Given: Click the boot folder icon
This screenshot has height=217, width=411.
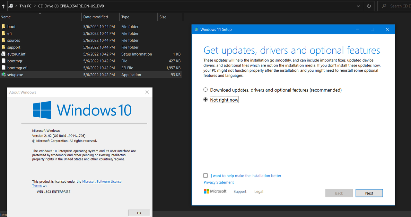Looking at the screenshot, I should click(x=4, y=27).
